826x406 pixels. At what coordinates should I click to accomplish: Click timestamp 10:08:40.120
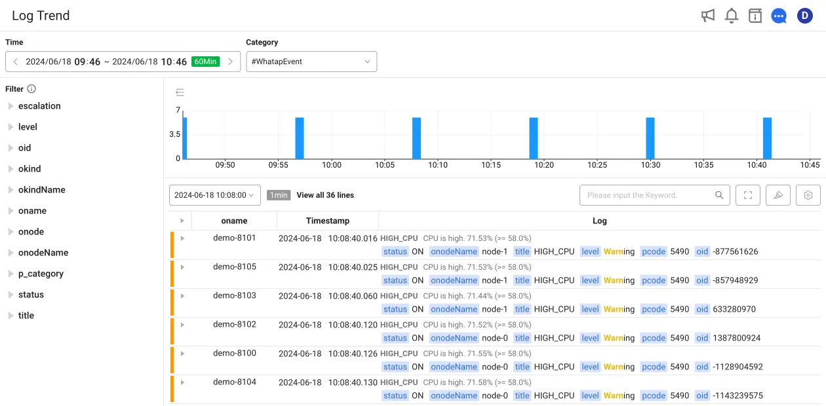pos(353,325)
